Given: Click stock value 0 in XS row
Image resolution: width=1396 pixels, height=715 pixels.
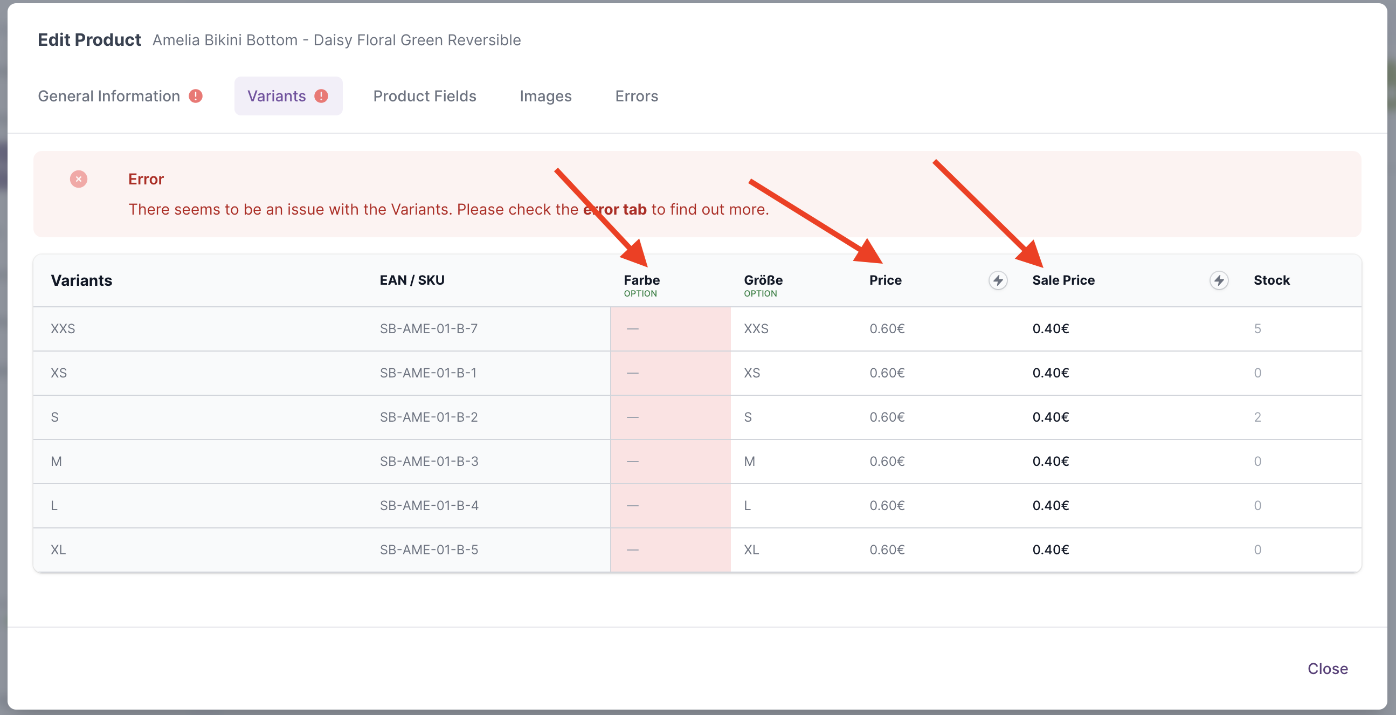Looking at the screenshot, I should coord(1257,373).
